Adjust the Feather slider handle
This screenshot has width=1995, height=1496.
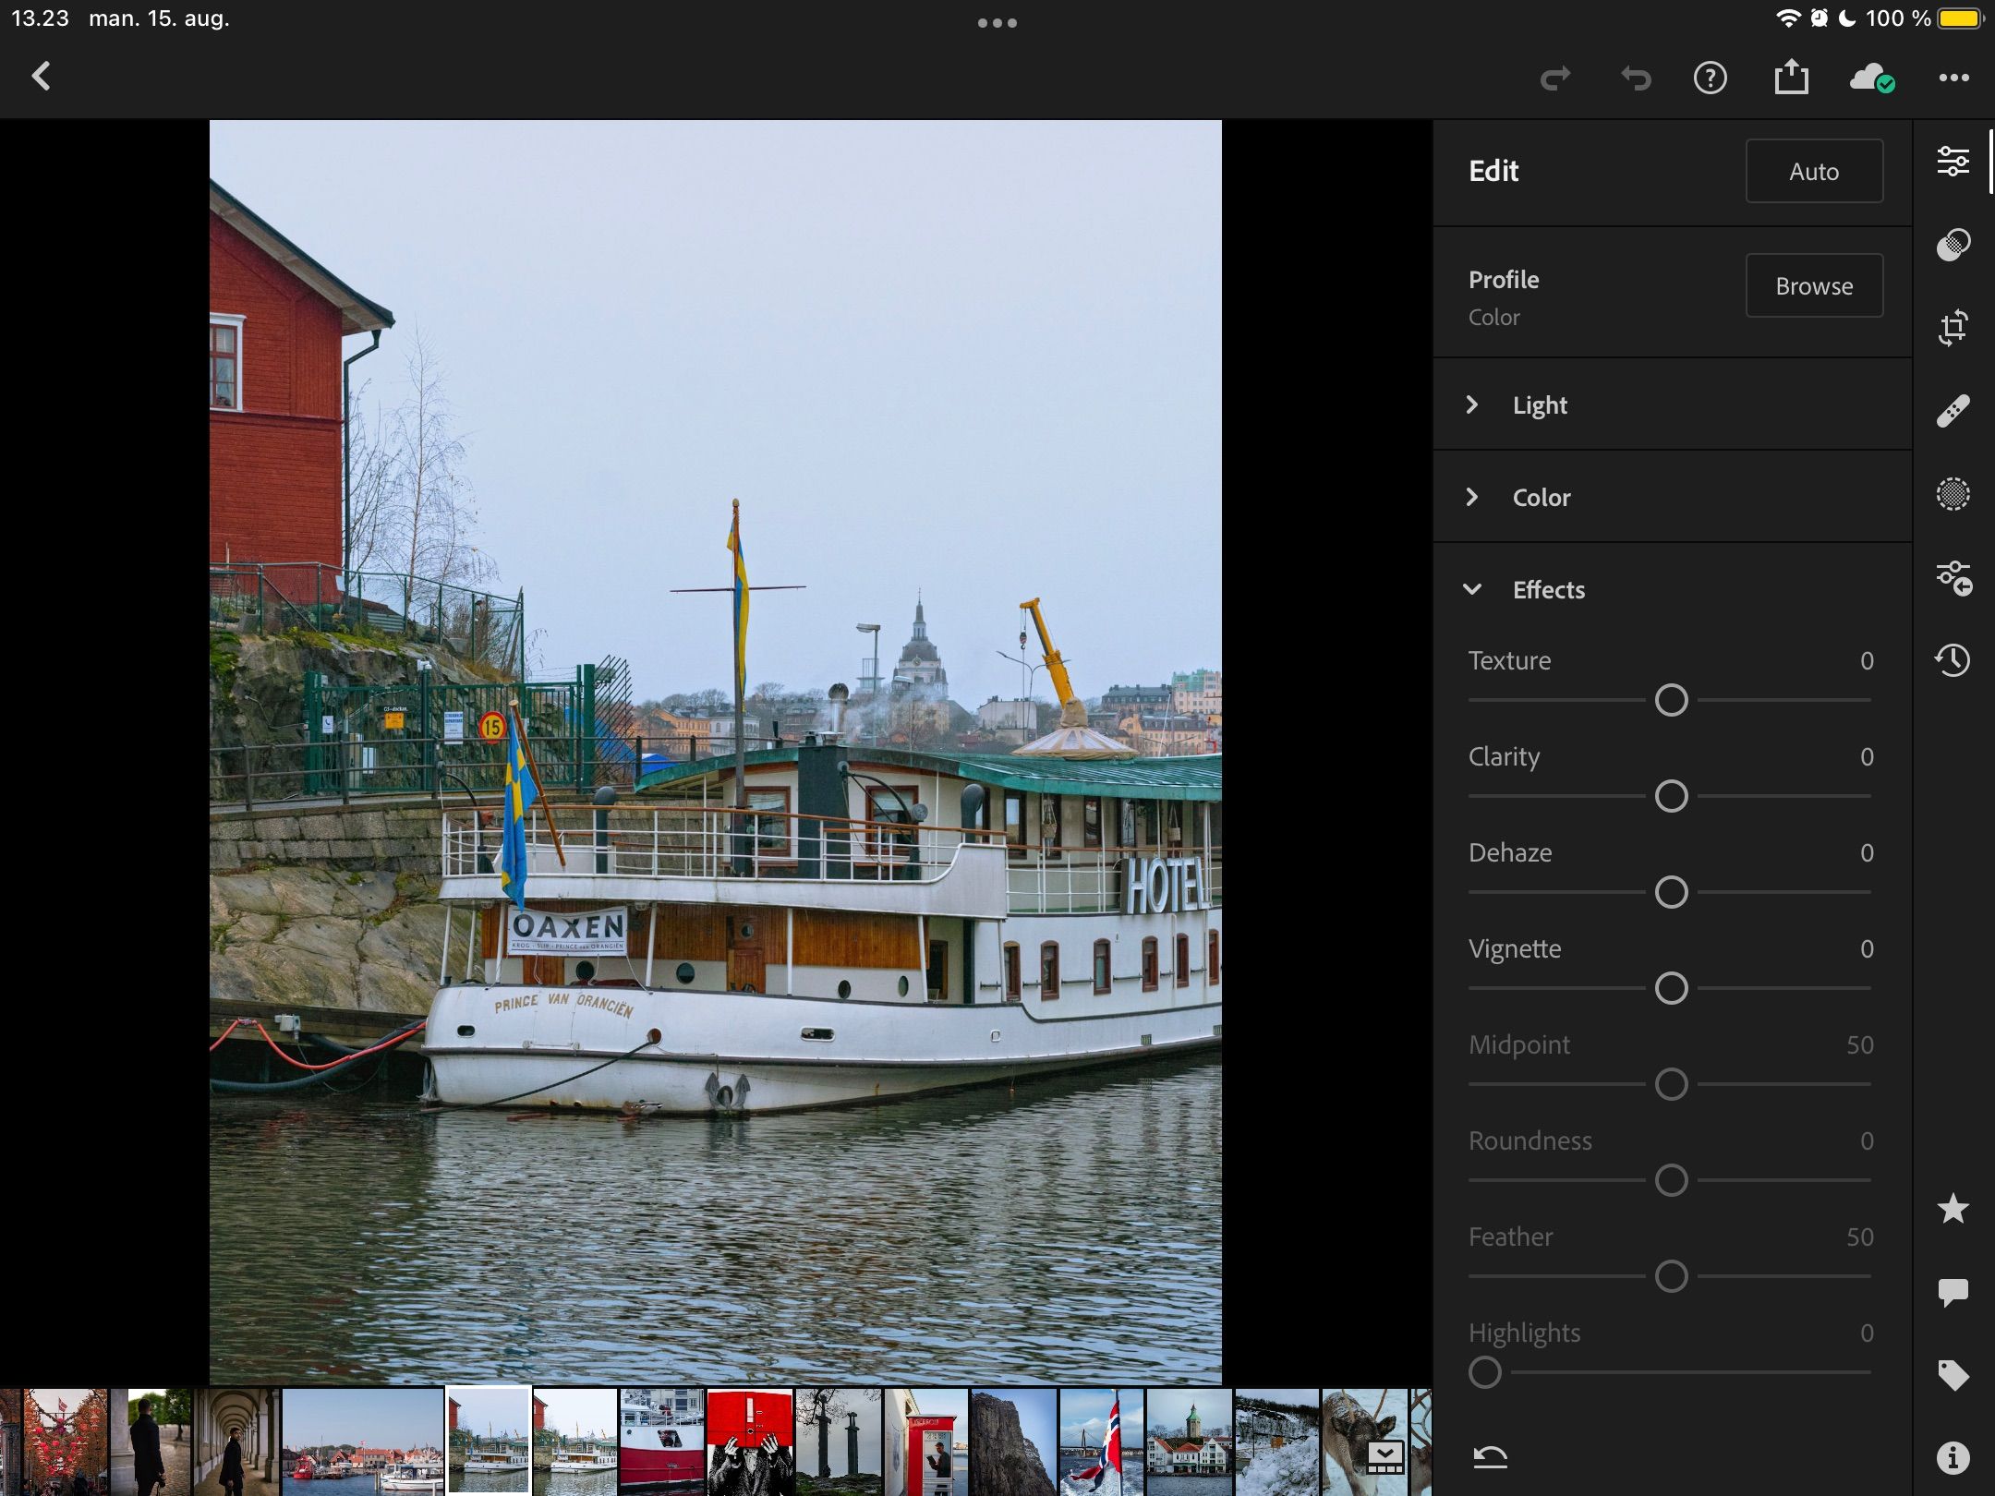1671,1276
